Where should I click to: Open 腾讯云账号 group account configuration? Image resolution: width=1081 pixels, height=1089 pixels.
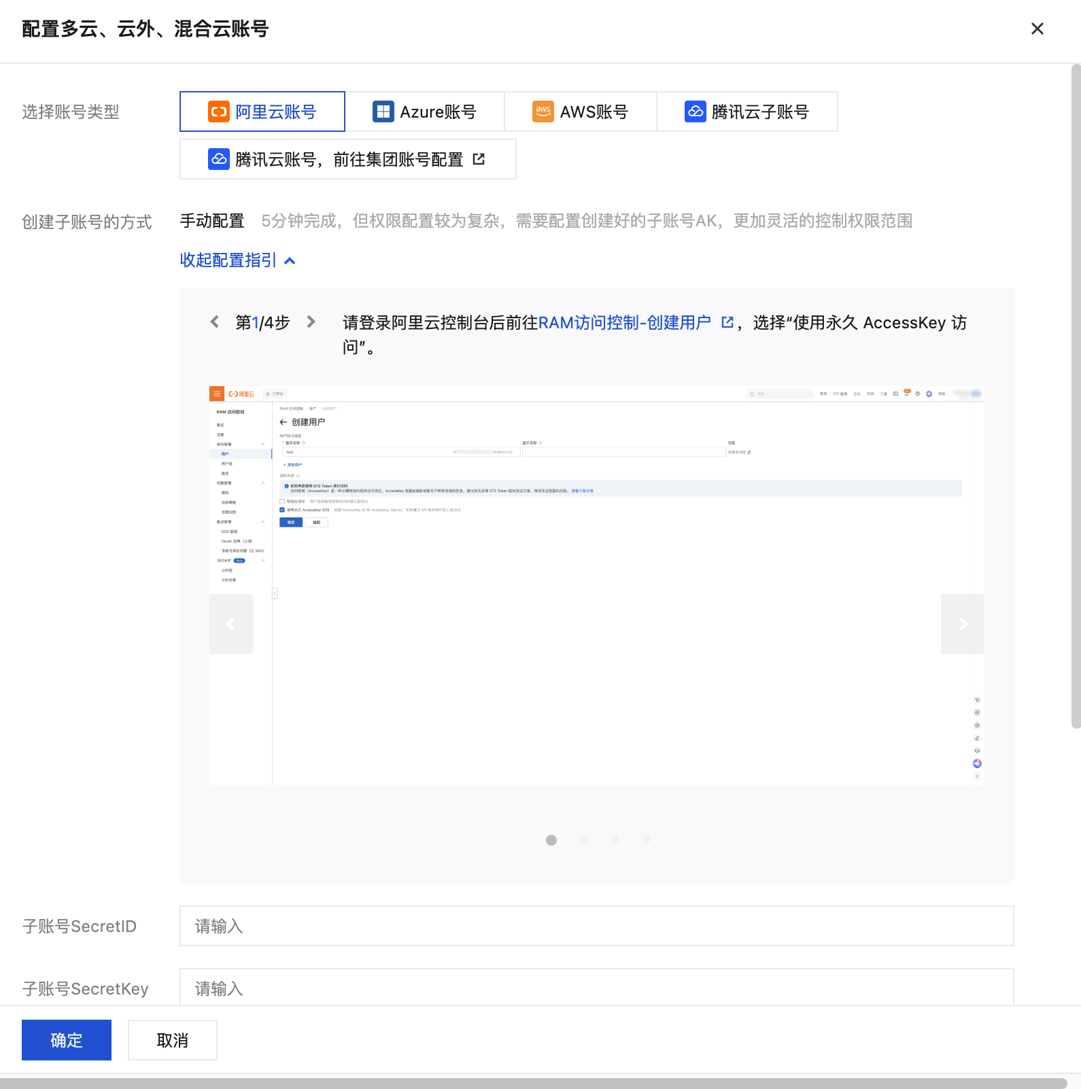coord(348,159)
